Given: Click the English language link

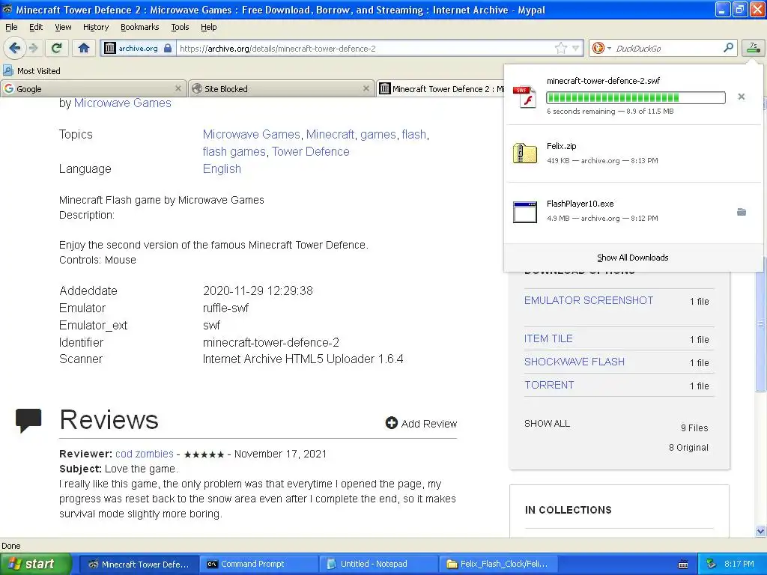Looking at the screenshot, I should tap(222, 168).
